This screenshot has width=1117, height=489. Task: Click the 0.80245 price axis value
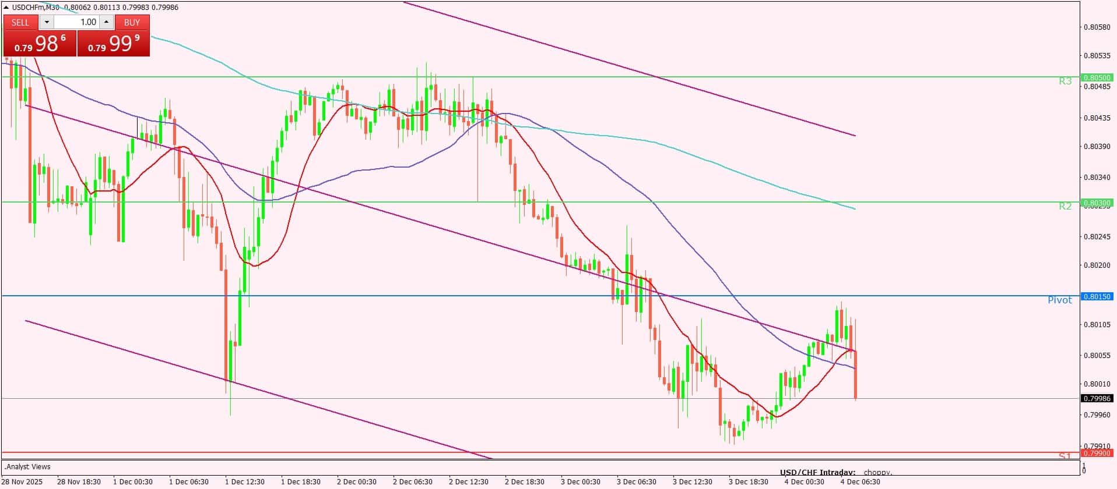tap(1096, 237)
